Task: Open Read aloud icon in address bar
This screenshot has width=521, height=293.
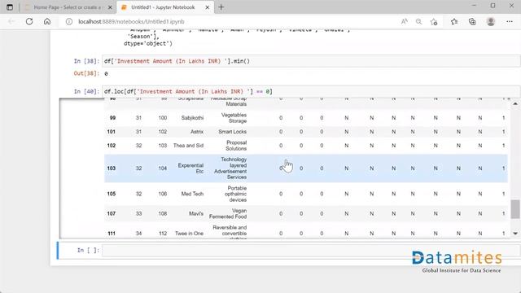Action: click(x=404, y=22)
